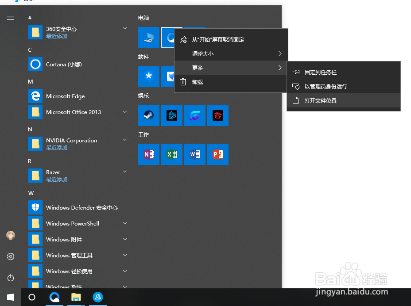Open Settings gear in Start sidebar
The width and height of the screenshot is (411, 306).
click(x=11, y=256)
